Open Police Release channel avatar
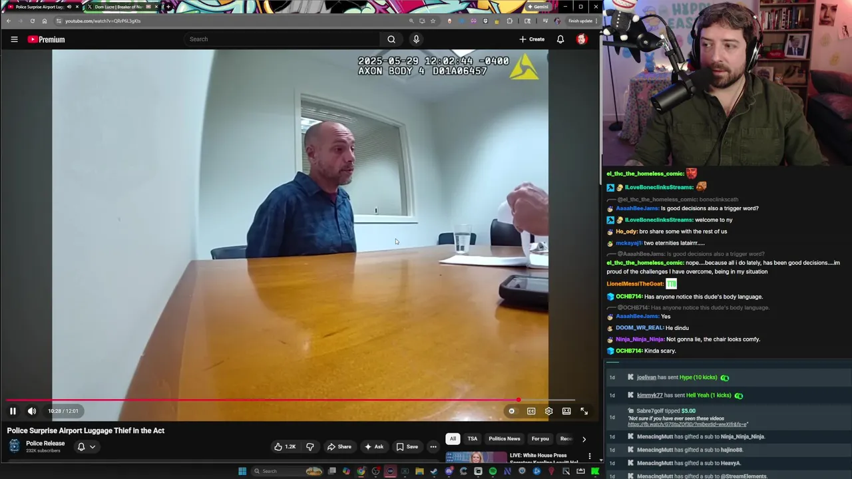852x479 pixels. click(14, 446)
